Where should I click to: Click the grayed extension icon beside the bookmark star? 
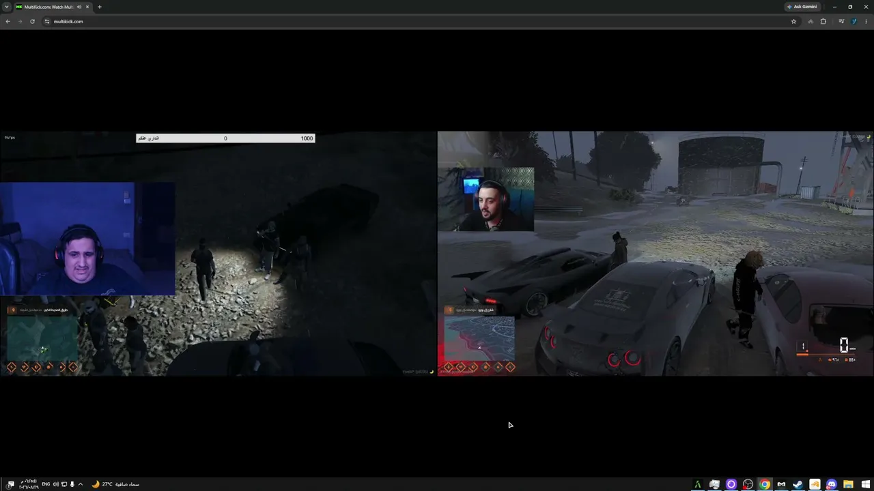(x=810, y=21)
